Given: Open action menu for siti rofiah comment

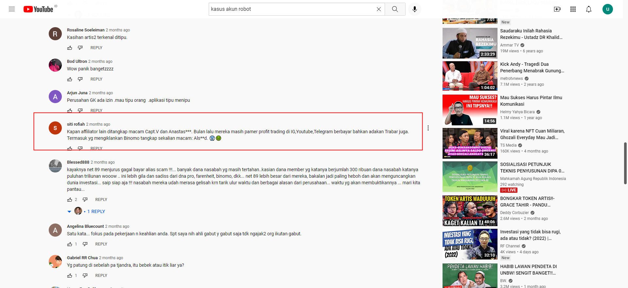Looking at the screenshot, I should 428,128.
